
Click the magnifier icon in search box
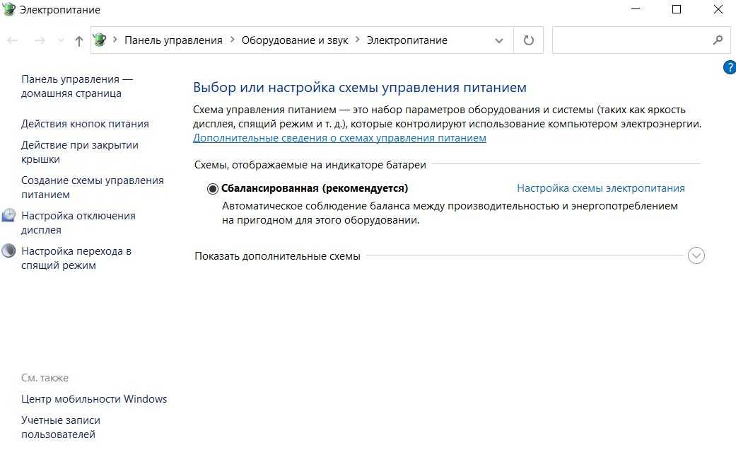[718, 40]
